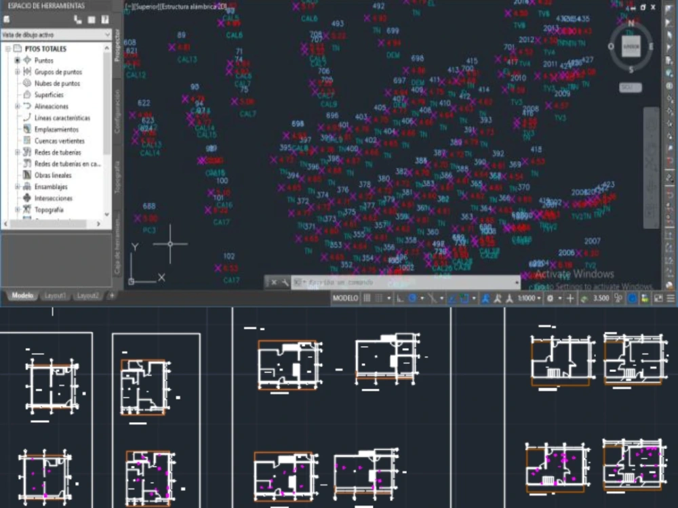Expand the Grupos de puntos node
The height and width of the screenshot is (508, 678).
click(x=18, y=72)
